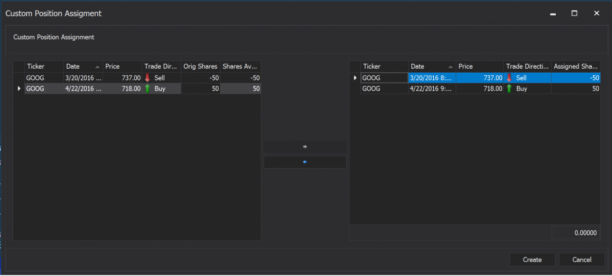Click left table Sell direction text

point(160,78)
